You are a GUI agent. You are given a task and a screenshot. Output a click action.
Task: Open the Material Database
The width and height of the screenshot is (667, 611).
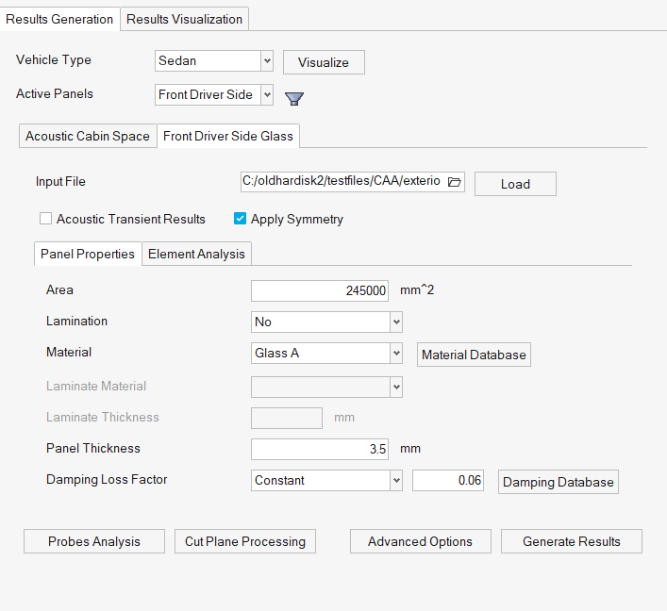[474, 355]
